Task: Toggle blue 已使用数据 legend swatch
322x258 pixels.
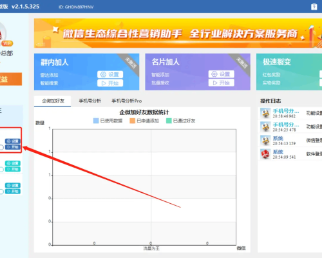Action: [x=96, y=121]
